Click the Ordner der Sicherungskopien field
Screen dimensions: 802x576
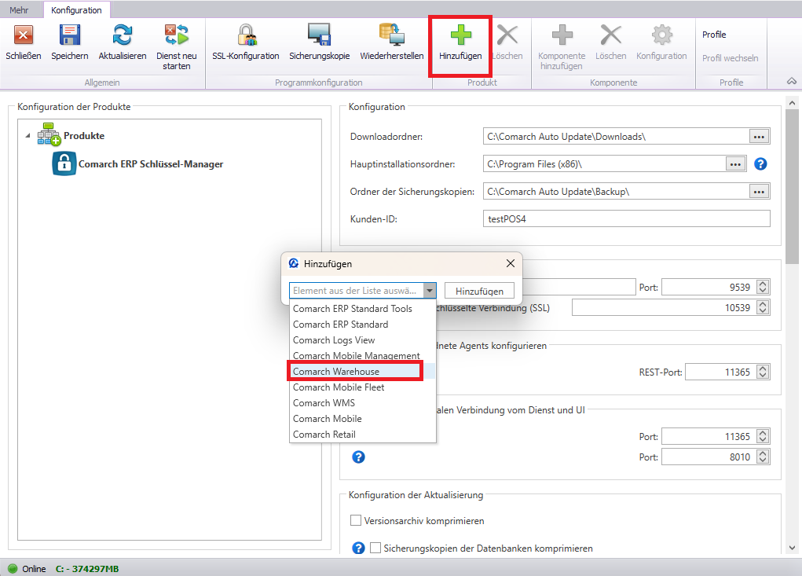(616, 192)
